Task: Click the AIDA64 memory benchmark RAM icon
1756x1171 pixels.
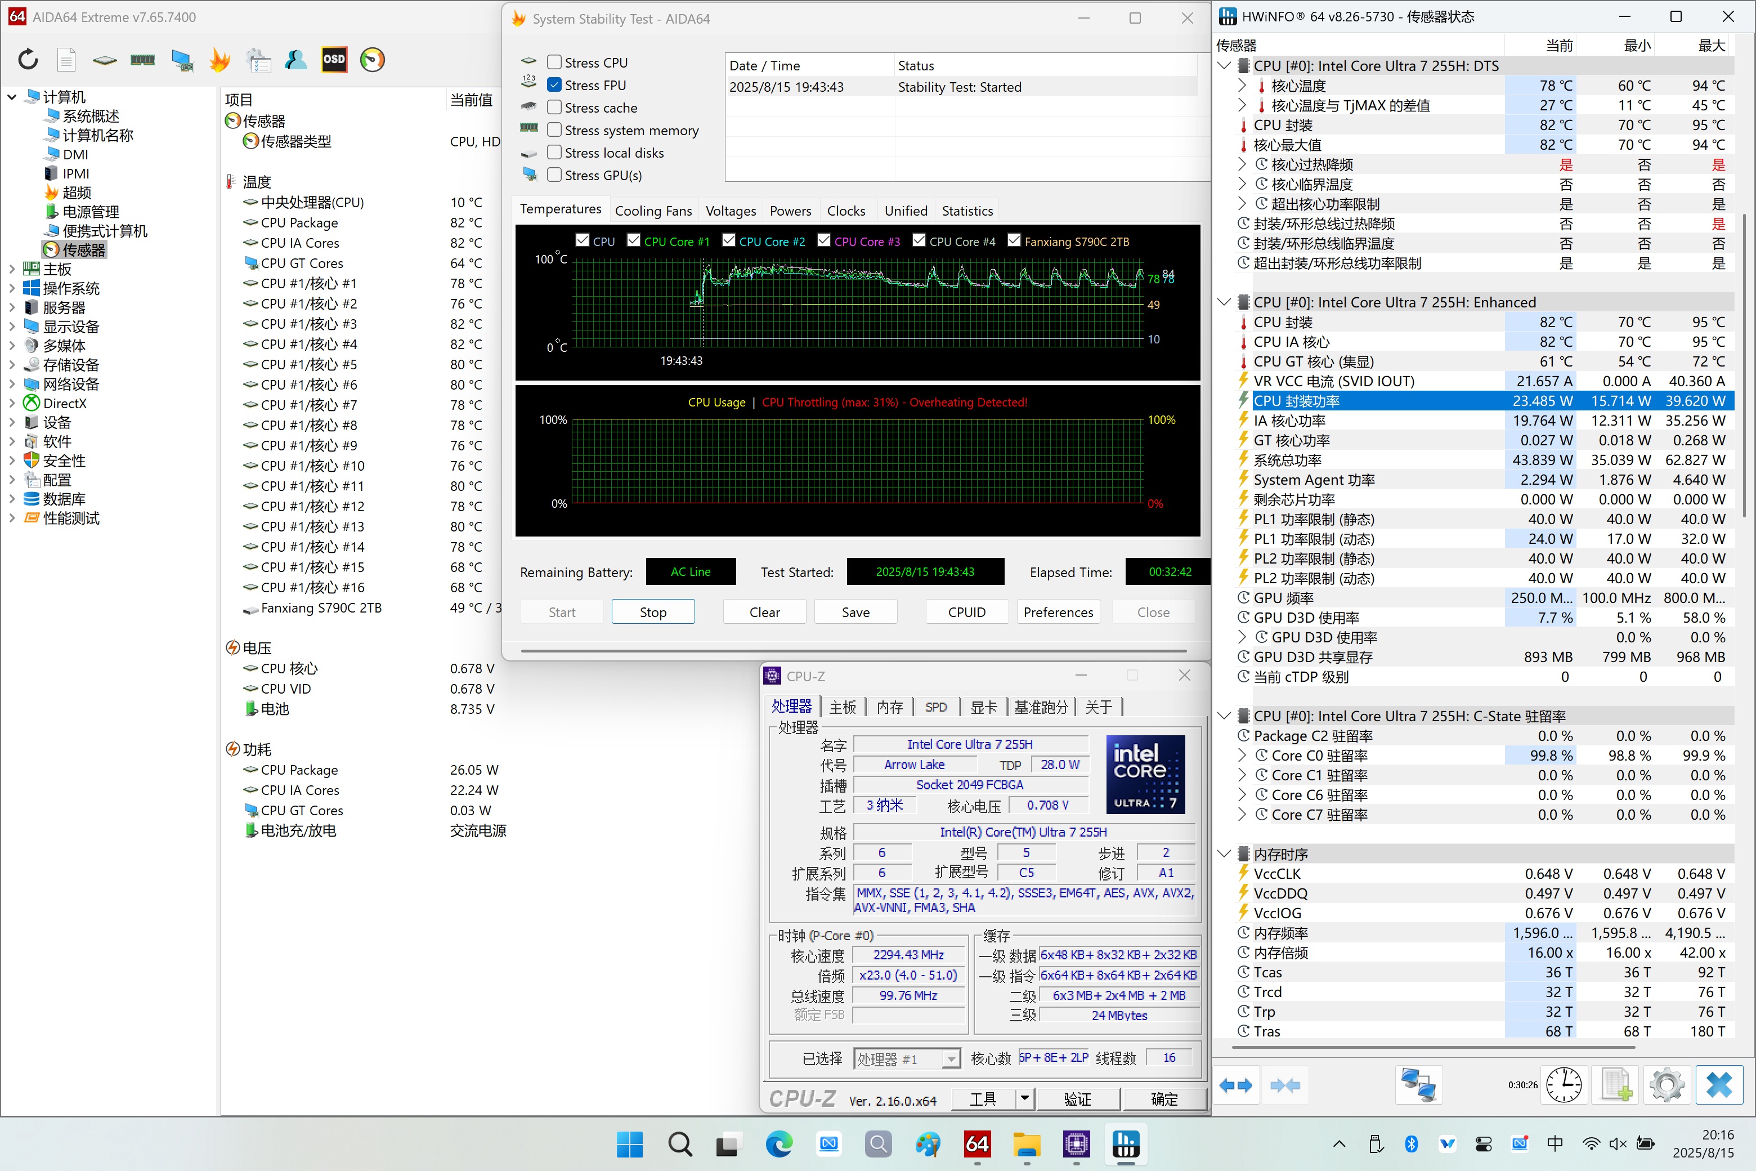Action: click(x=142, y=59)
